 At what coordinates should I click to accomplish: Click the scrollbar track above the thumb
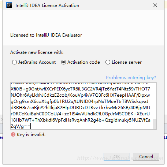click(x=155, y=101)
